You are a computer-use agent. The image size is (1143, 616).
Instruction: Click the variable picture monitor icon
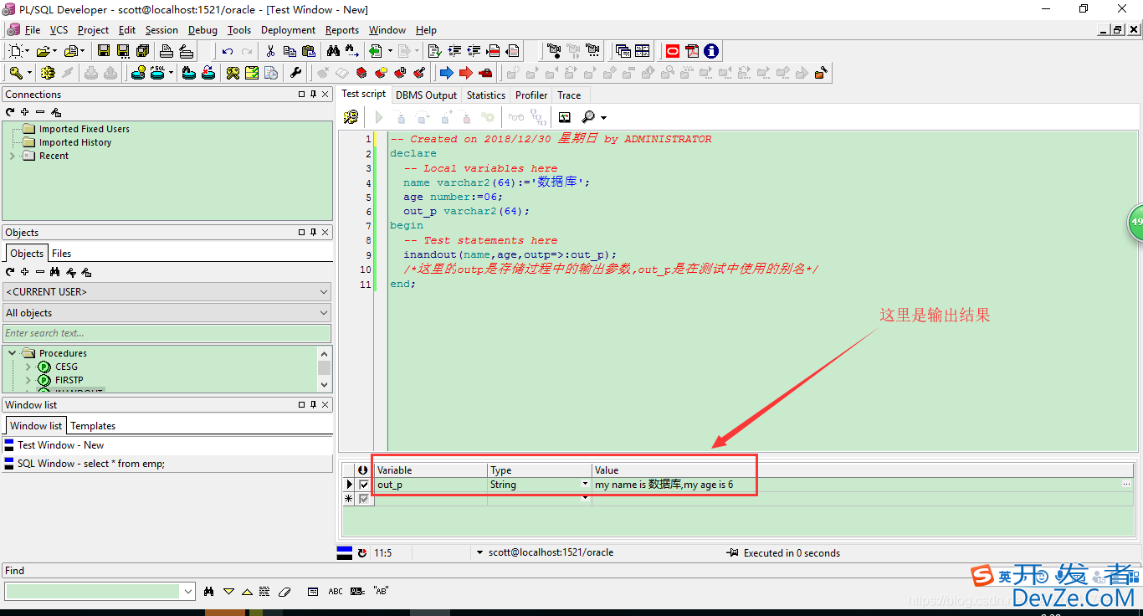(564, 117)
